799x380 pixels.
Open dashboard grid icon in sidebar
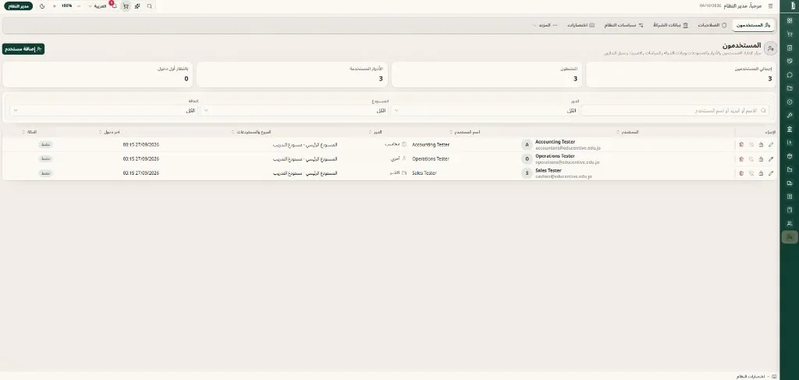pos(790,21)
